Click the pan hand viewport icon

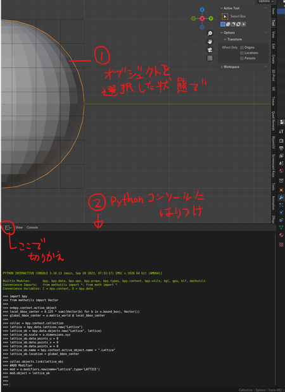tap(210, 42)
